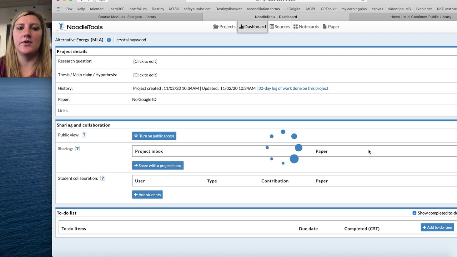Click Add to-do item button

tap(437, 227)
